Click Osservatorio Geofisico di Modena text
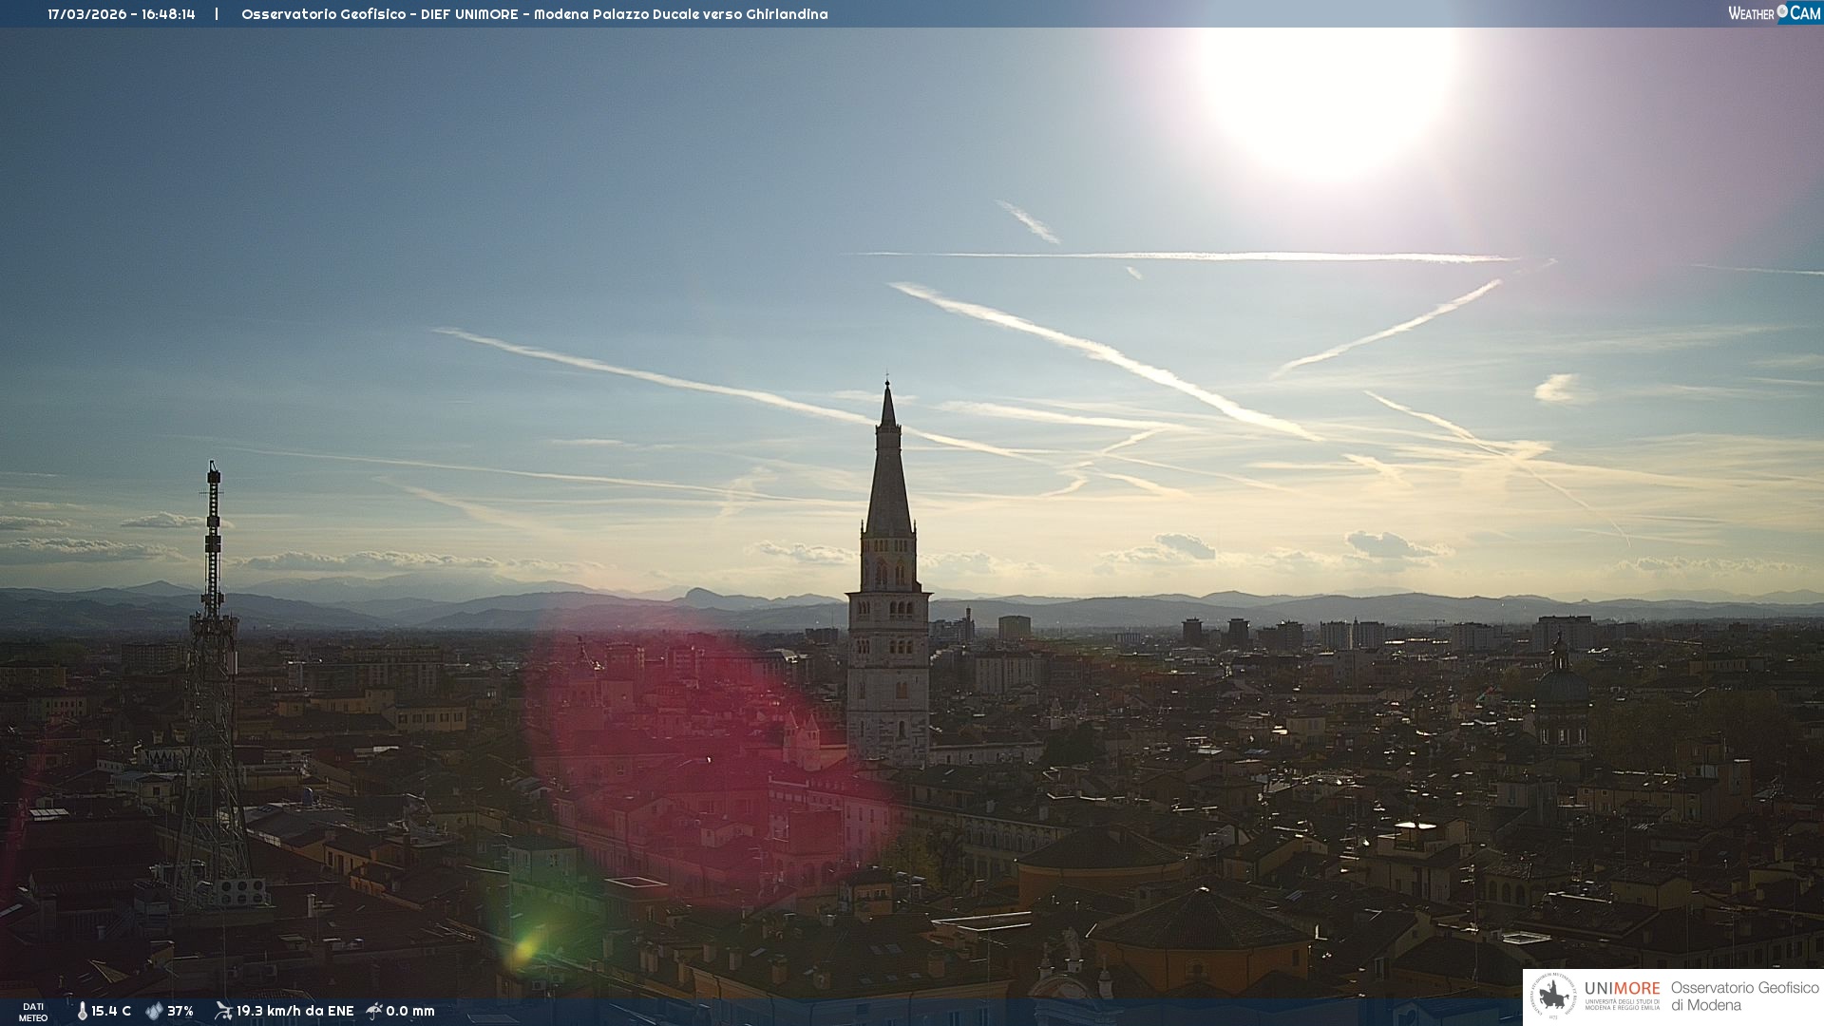1824x1026 pixels. pos(1744,996)
